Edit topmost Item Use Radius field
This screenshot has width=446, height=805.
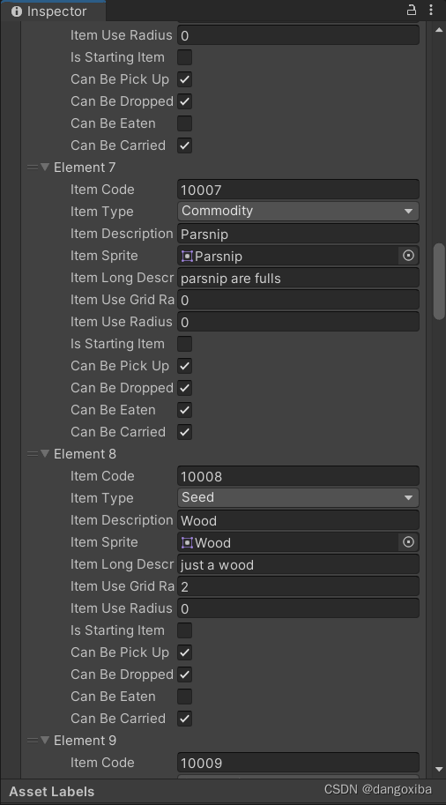coord(298,35)
